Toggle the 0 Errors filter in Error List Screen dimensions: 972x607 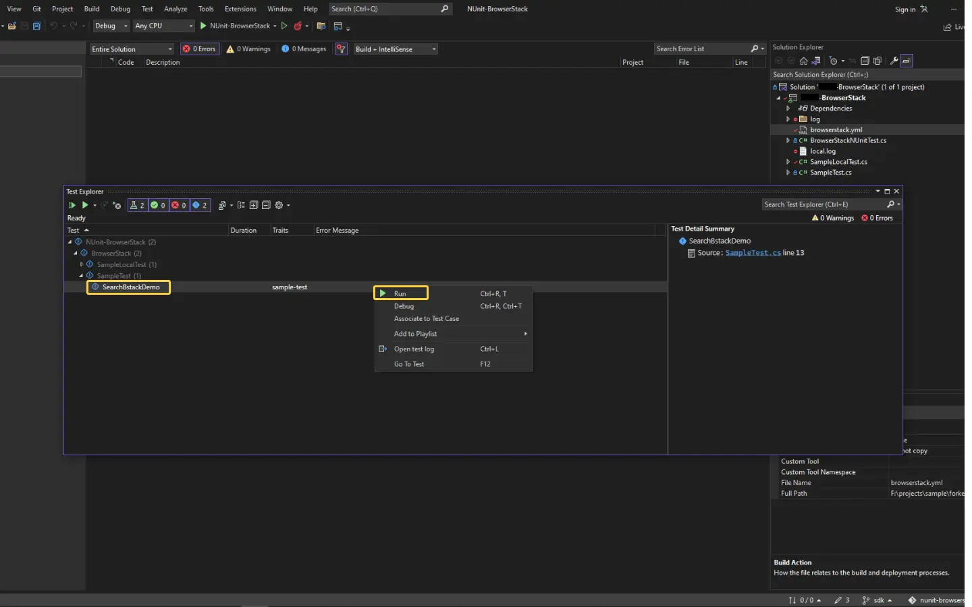(x=200, y=49)
